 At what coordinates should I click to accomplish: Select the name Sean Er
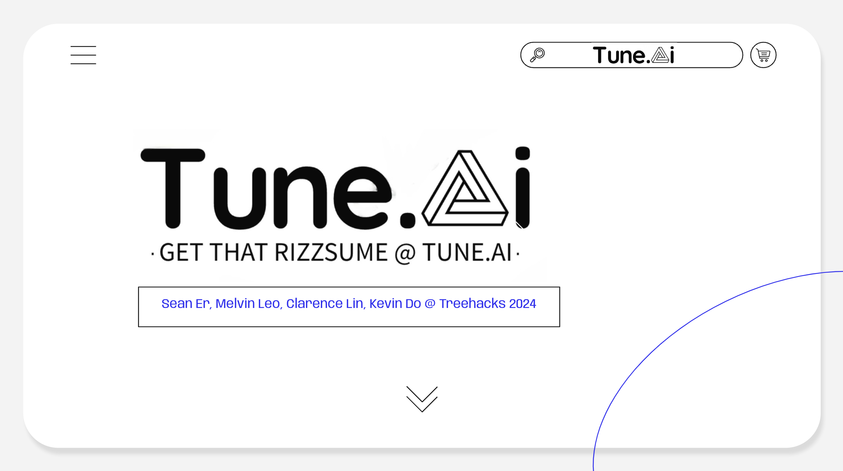(185, 304)
